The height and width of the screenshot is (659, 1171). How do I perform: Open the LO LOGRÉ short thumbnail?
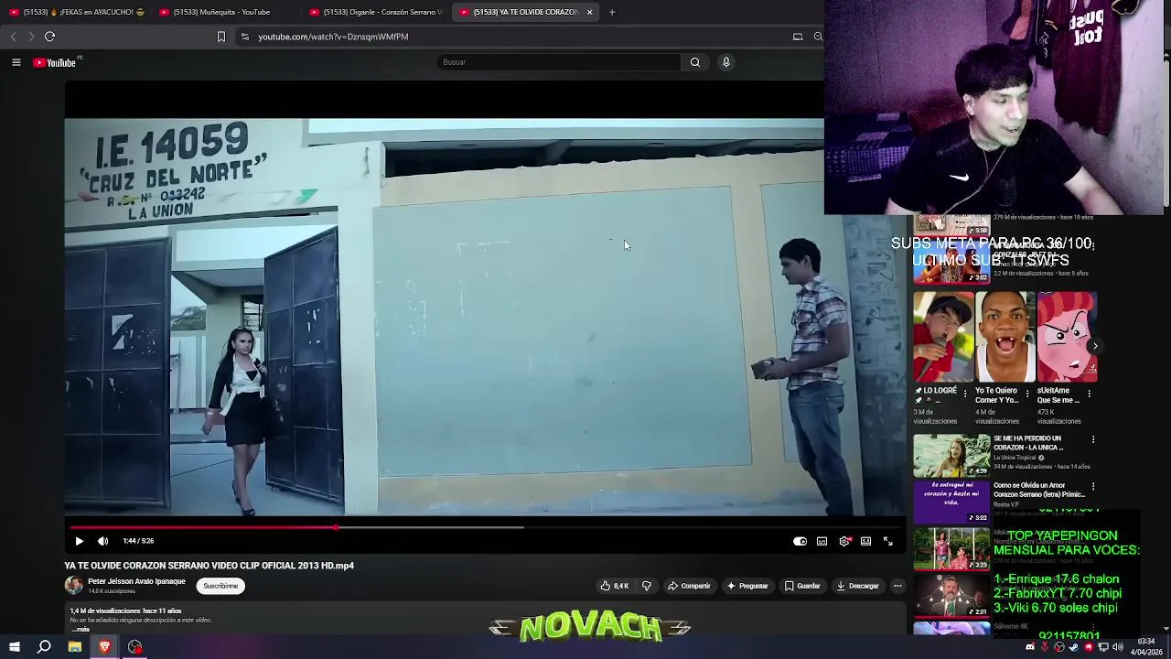pos(943,336)
